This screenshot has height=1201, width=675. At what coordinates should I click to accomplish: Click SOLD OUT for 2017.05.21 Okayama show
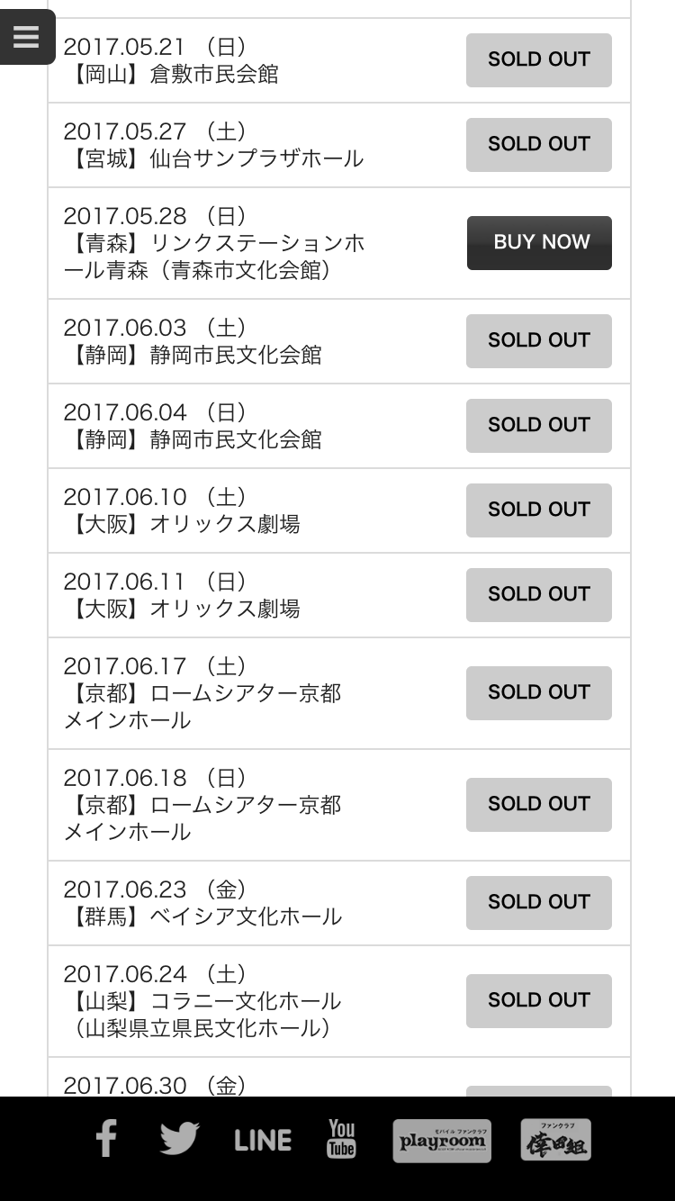coord(539,60)
